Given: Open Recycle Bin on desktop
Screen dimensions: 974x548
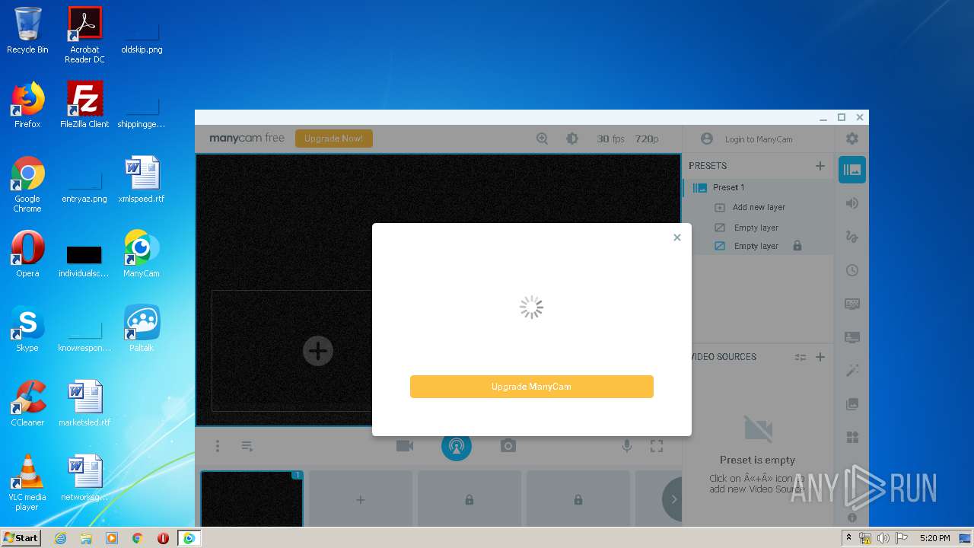Looking at the screenshot, I should point(27,30).
